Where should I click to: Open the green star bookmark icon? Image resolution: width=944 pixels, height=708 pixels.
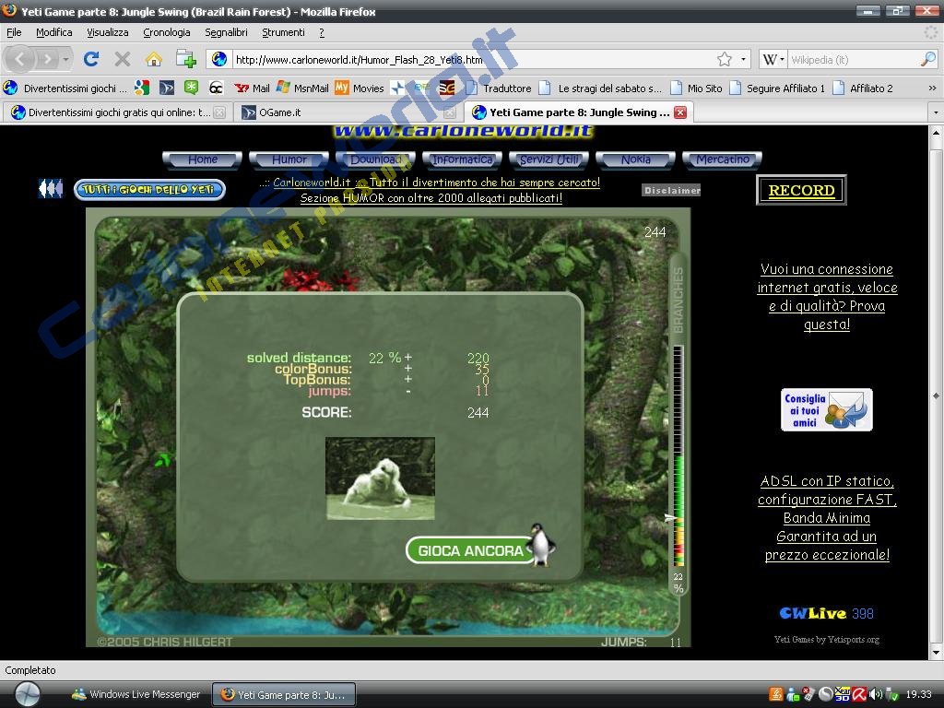(191, 88)
